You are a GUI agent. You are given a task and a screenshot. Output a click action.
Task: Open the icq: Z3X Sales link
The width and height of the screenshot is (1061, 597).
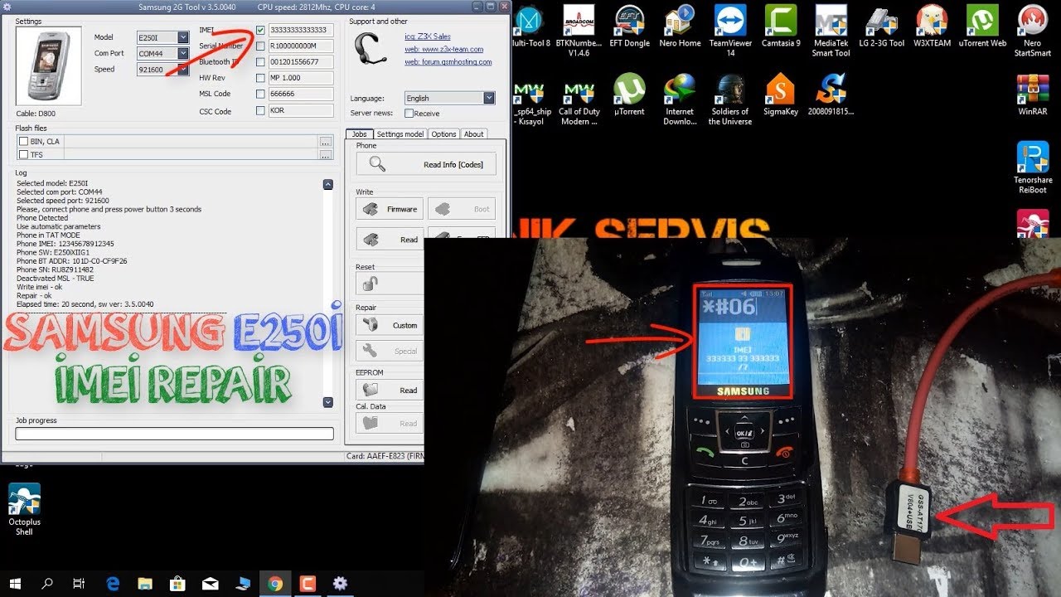428,36
